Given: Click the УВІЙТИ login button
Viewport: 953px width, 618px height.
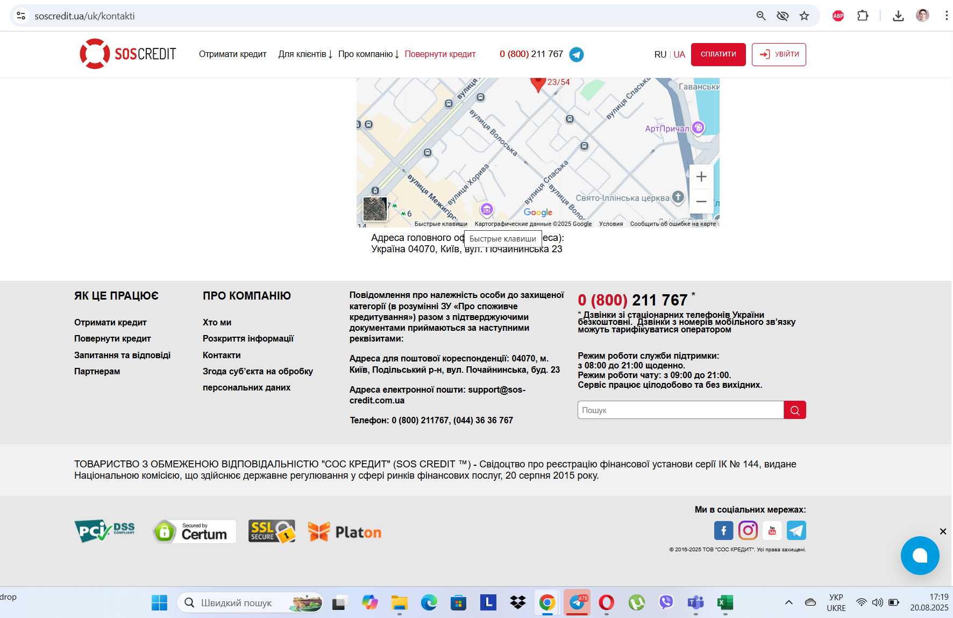Looking at the screenshot, I should (x=779, y=54).
